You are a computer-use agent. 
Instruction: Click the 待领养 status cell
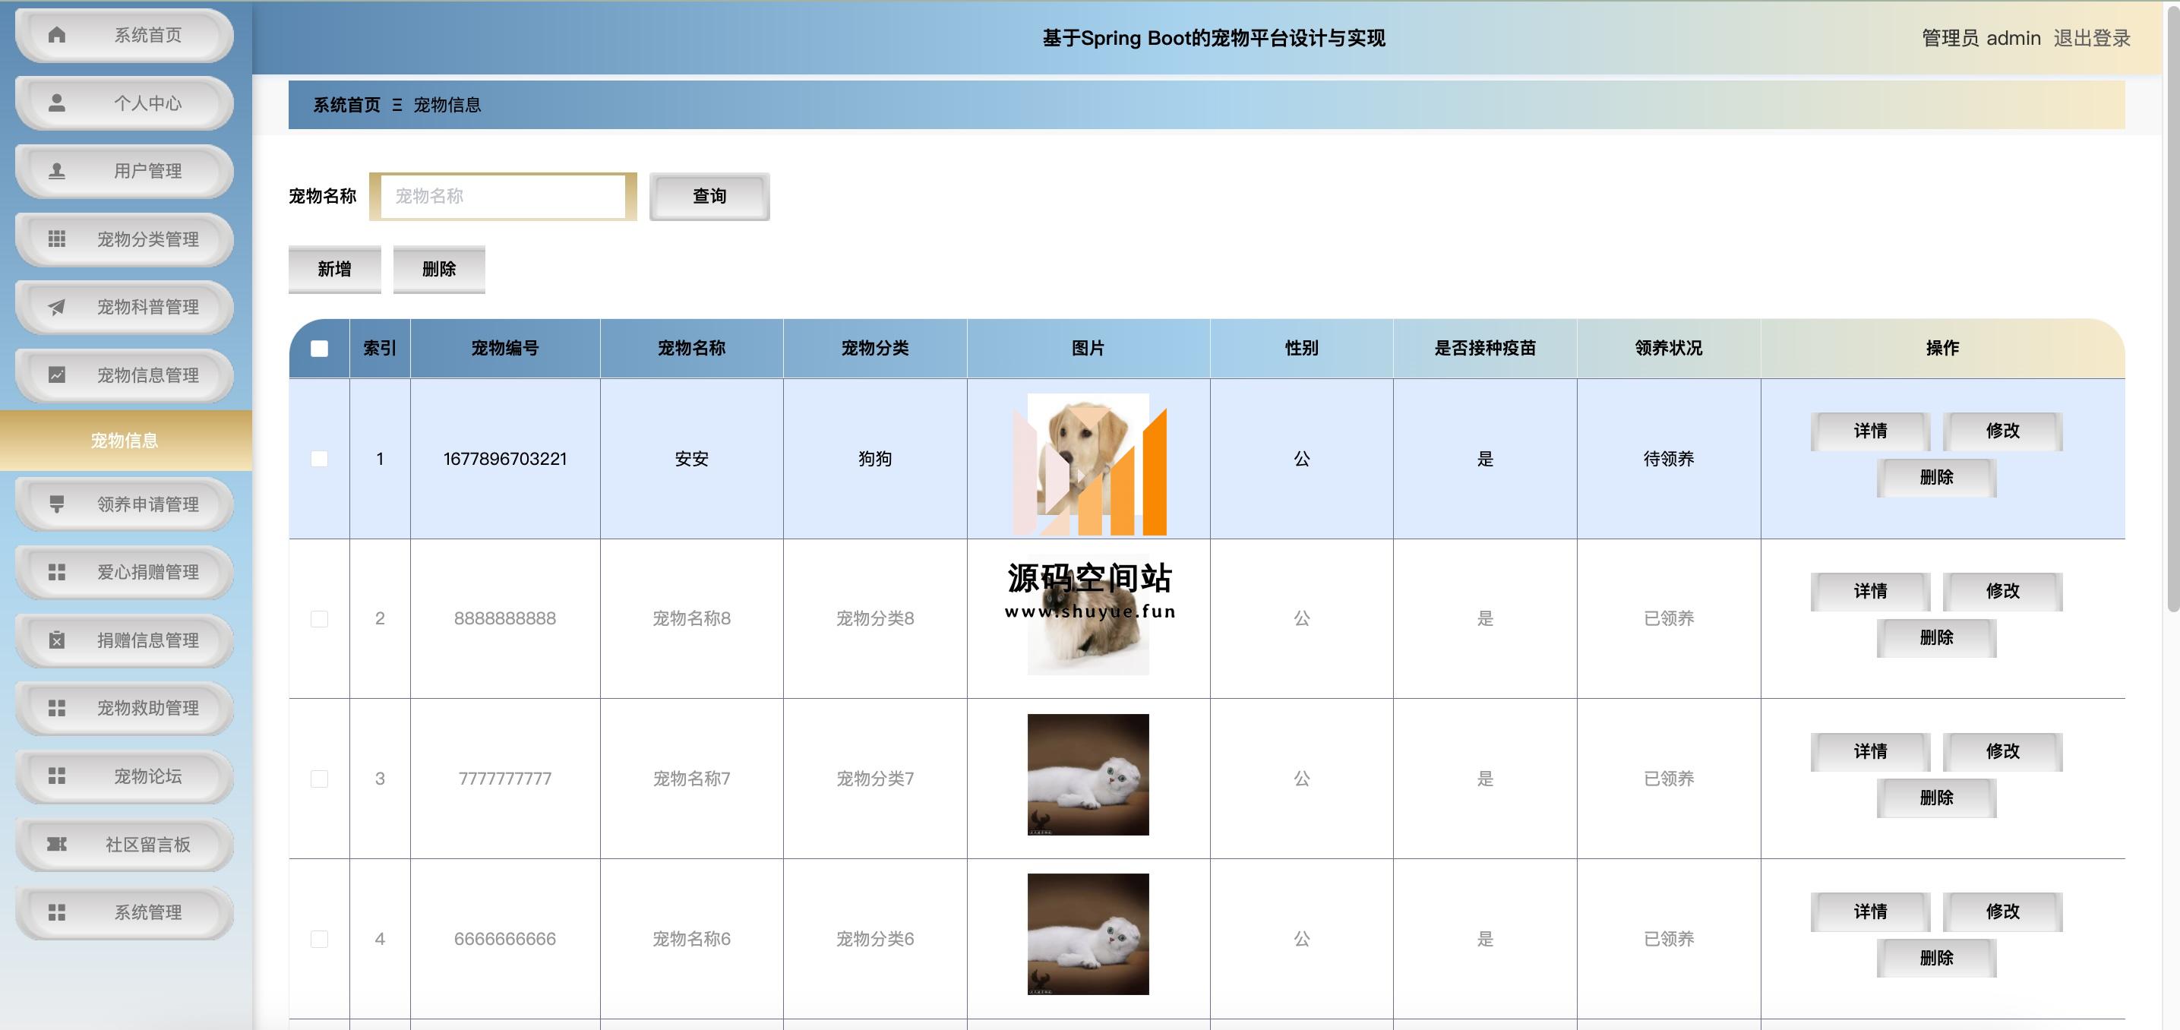[1669, 459]
